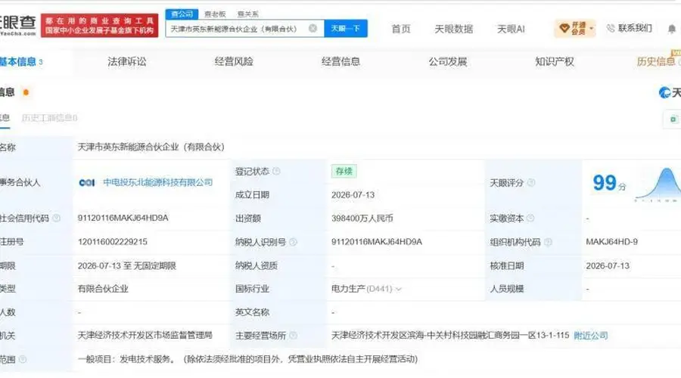Open 天眼AI in top navigation
Viewport: 681px width, 378px height.
point(511,29)
